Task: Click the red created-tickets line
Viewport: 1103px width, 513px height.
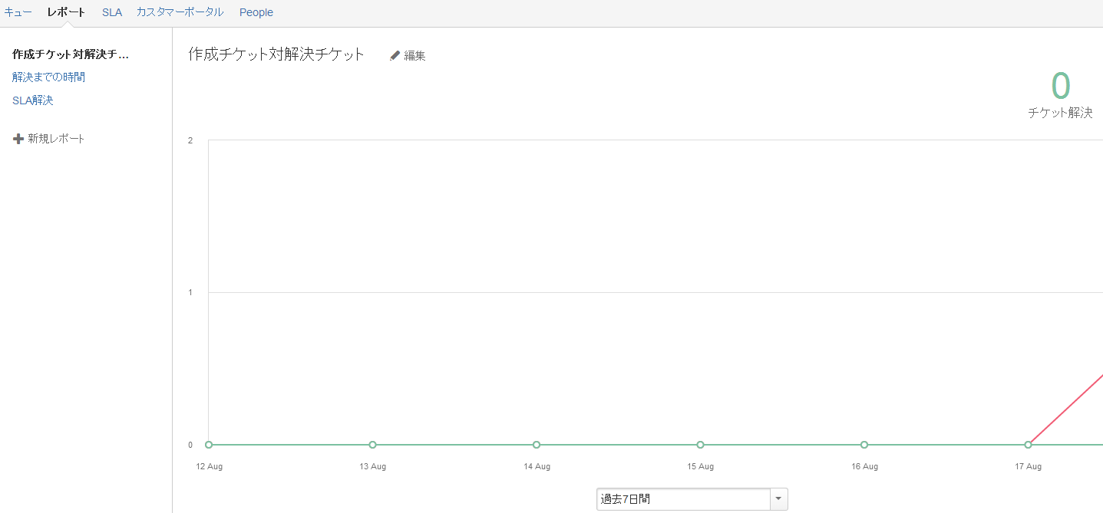Action: coord(1067,409)
